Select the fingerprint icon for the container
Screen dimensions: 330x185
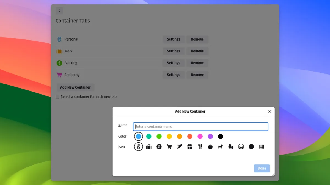pos(139,147)
